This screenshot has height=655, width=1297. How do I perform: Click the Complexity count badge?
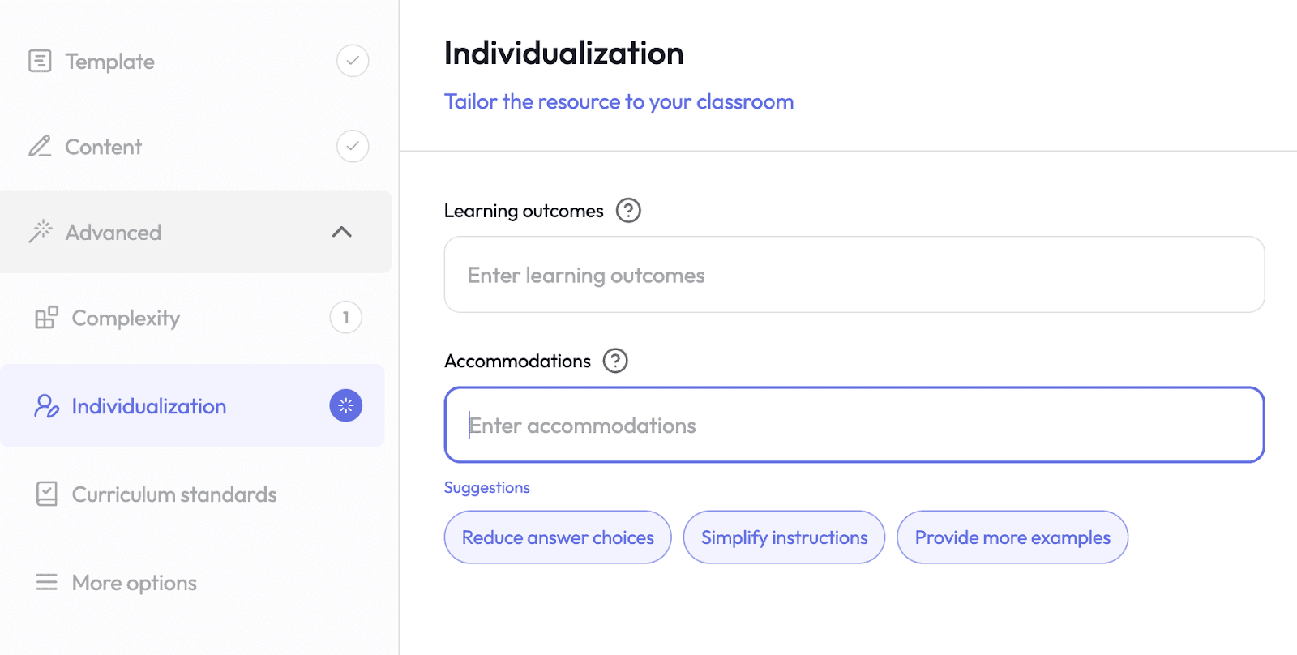tap(346, 318)
